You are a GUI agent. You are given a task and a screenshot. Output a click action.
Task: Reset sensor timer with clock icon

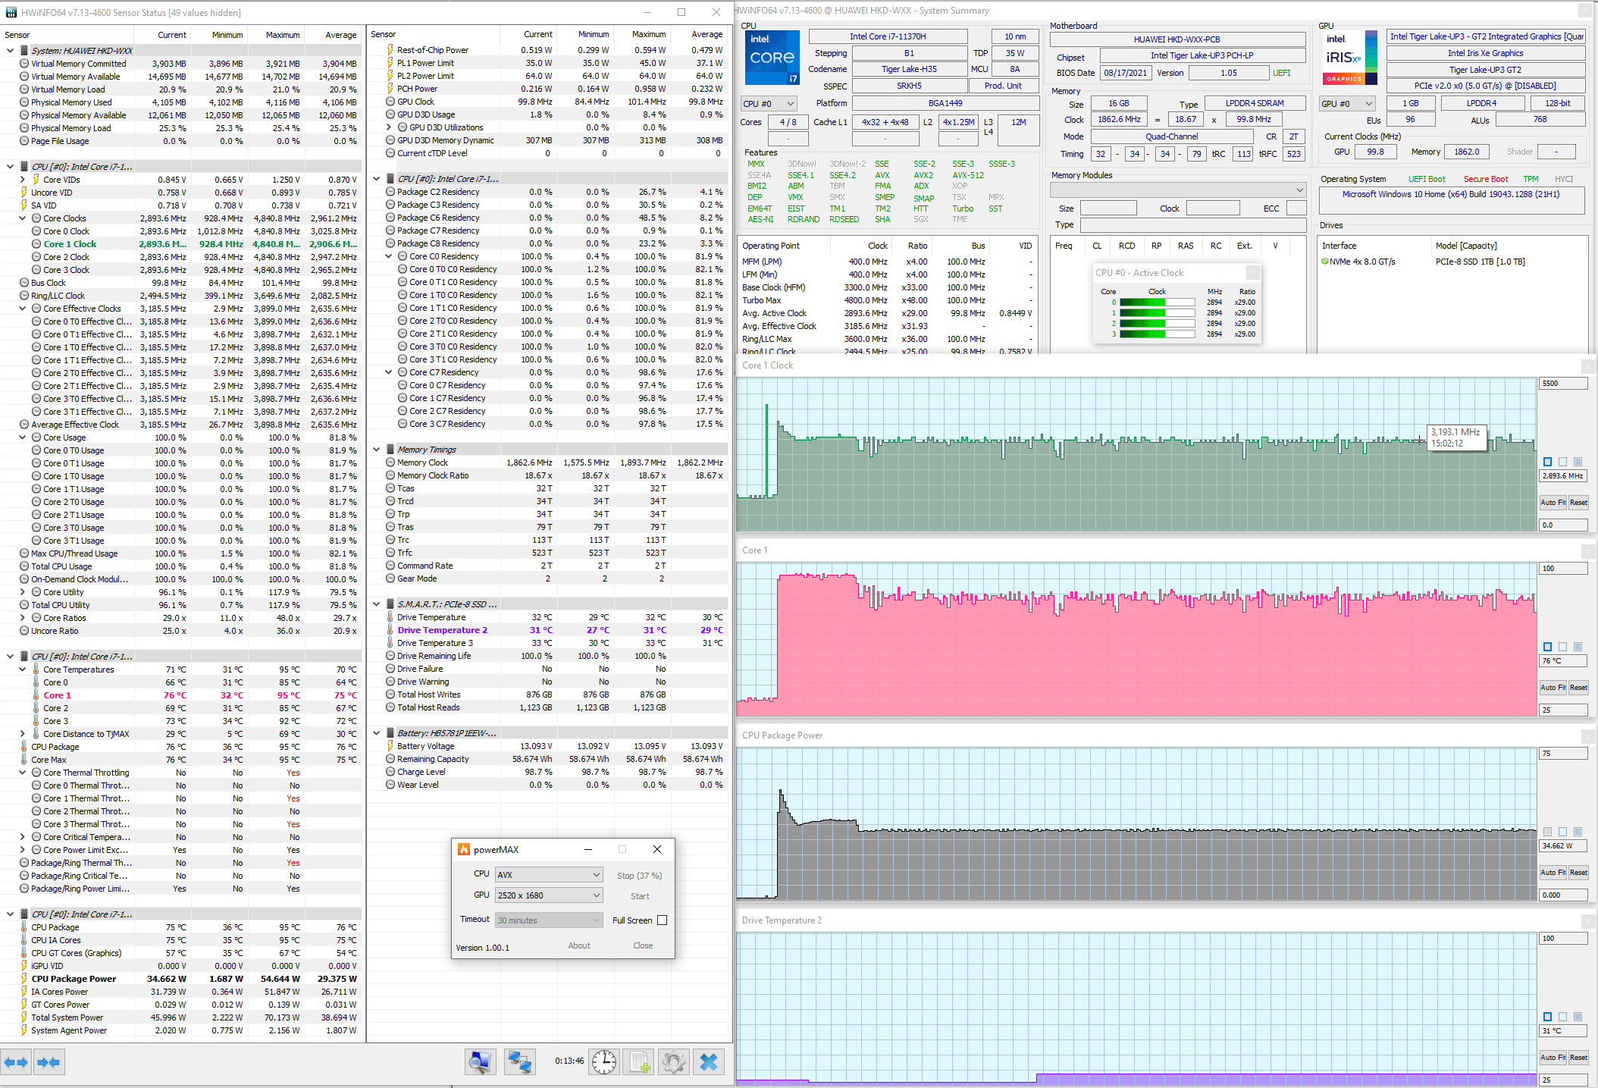click(x=603, y=1062)
